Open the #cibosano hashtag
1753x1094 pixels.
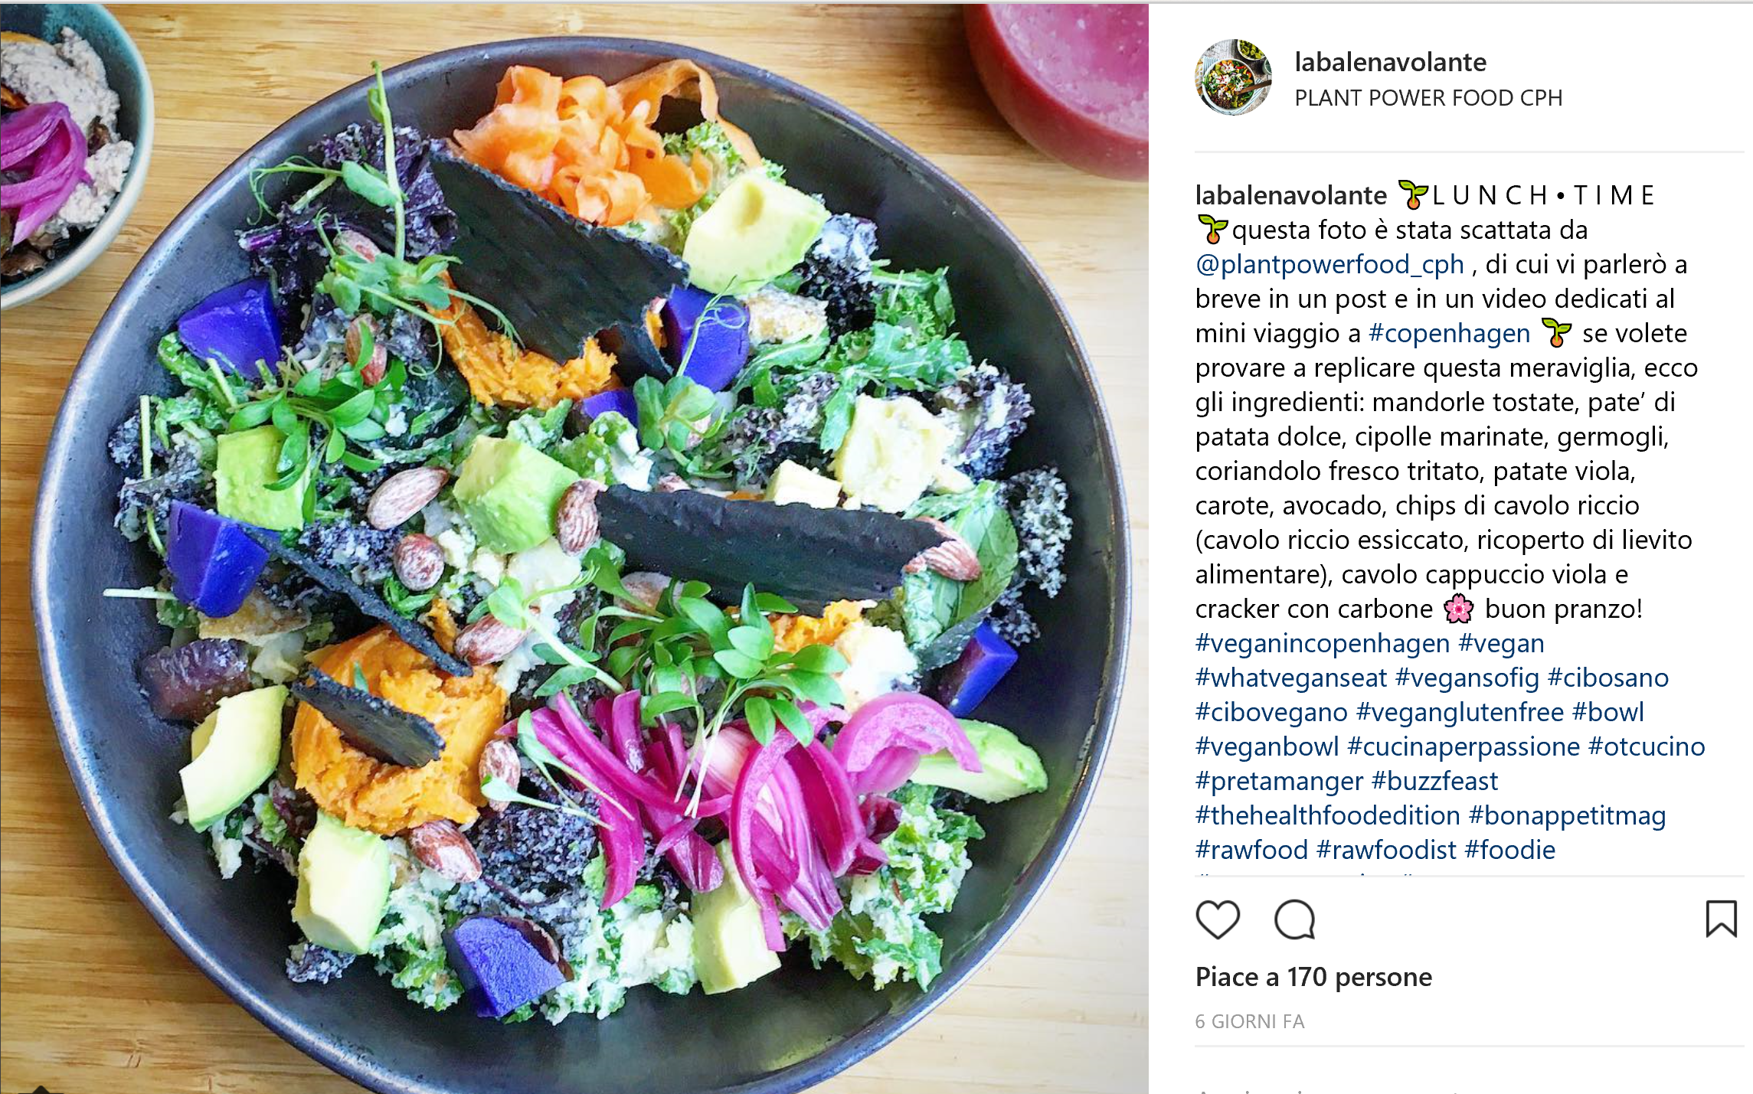(1608, 678)
